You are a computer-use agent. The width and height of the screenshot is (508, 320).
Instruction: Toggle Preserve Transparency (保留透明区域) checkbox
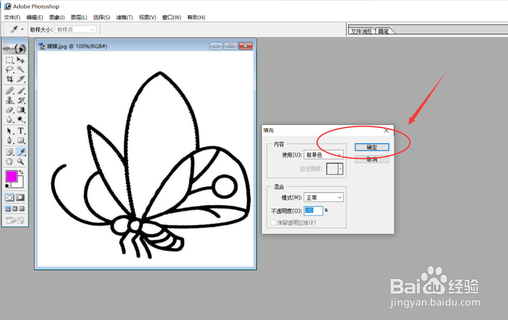273,223
